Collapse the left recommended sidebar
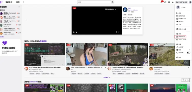This screenshot has height=92, width=192. click(x=19, y=7)
